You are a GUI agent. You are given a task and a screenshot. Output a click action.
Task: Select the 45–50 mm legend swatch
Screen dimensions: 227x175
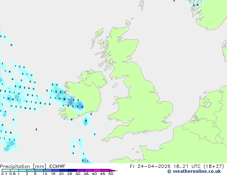point(105,170)
